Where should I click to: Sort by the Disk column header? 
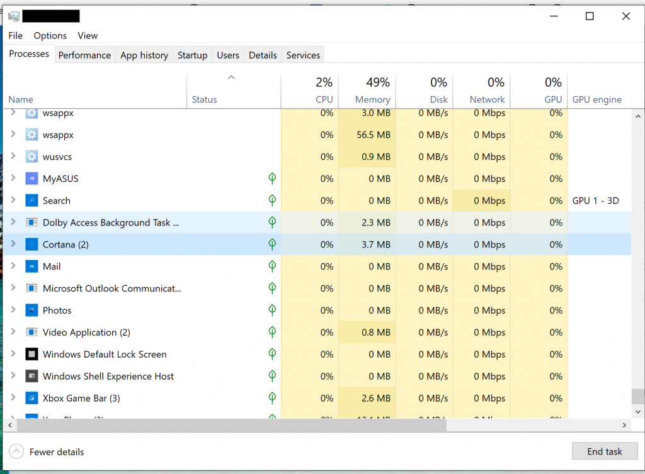424,91
